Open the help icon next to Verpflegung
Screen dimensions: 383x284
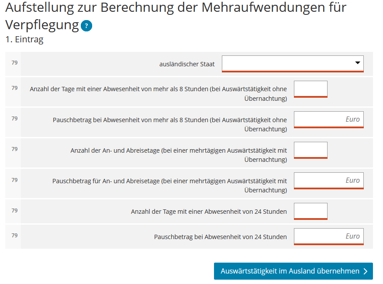86,26
